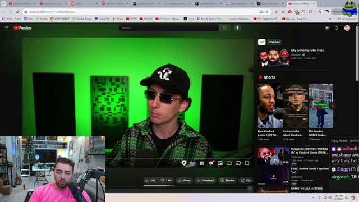Open the Chrome extensions puzzle icon
This screenshot has height=202, width=359.
click(x=310, y=12)
